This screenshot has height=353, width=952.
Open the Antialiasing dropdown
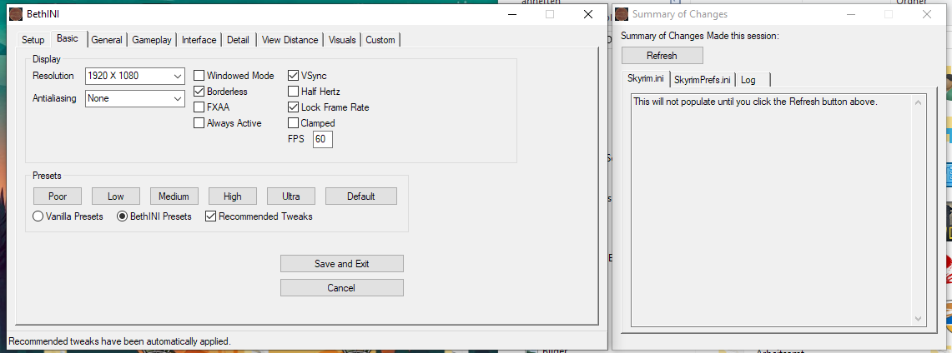pos(135,98)
